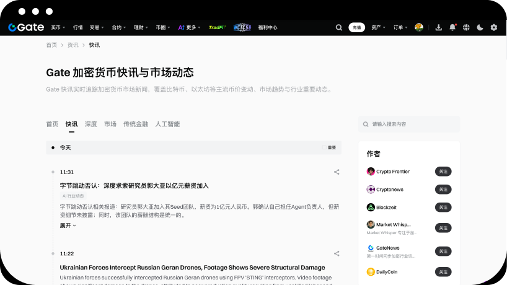The width and height of the screenshot is (507, 285).
Task: Click the language globe icon
Action: pos(466,27)
